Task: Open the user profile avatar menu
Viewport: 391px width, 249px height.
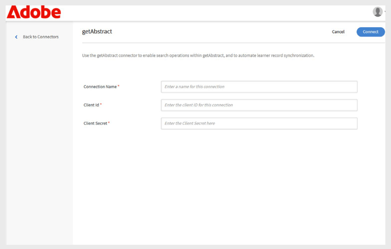Action: coord(377,11)
